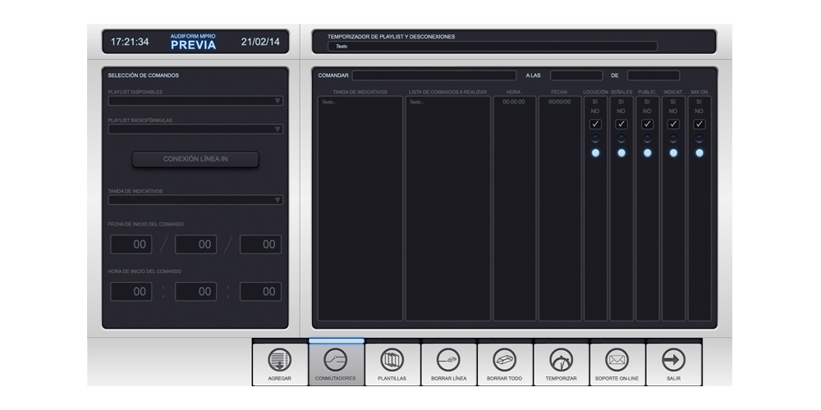
Task: Click the lit radio button under INDICAT.
Action: (673, 153)
